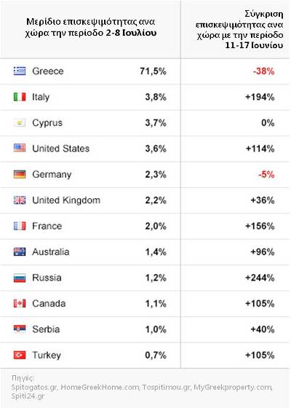Select the Russia flag icon
This screenshot has height=408, width=291.
[20, 278]
